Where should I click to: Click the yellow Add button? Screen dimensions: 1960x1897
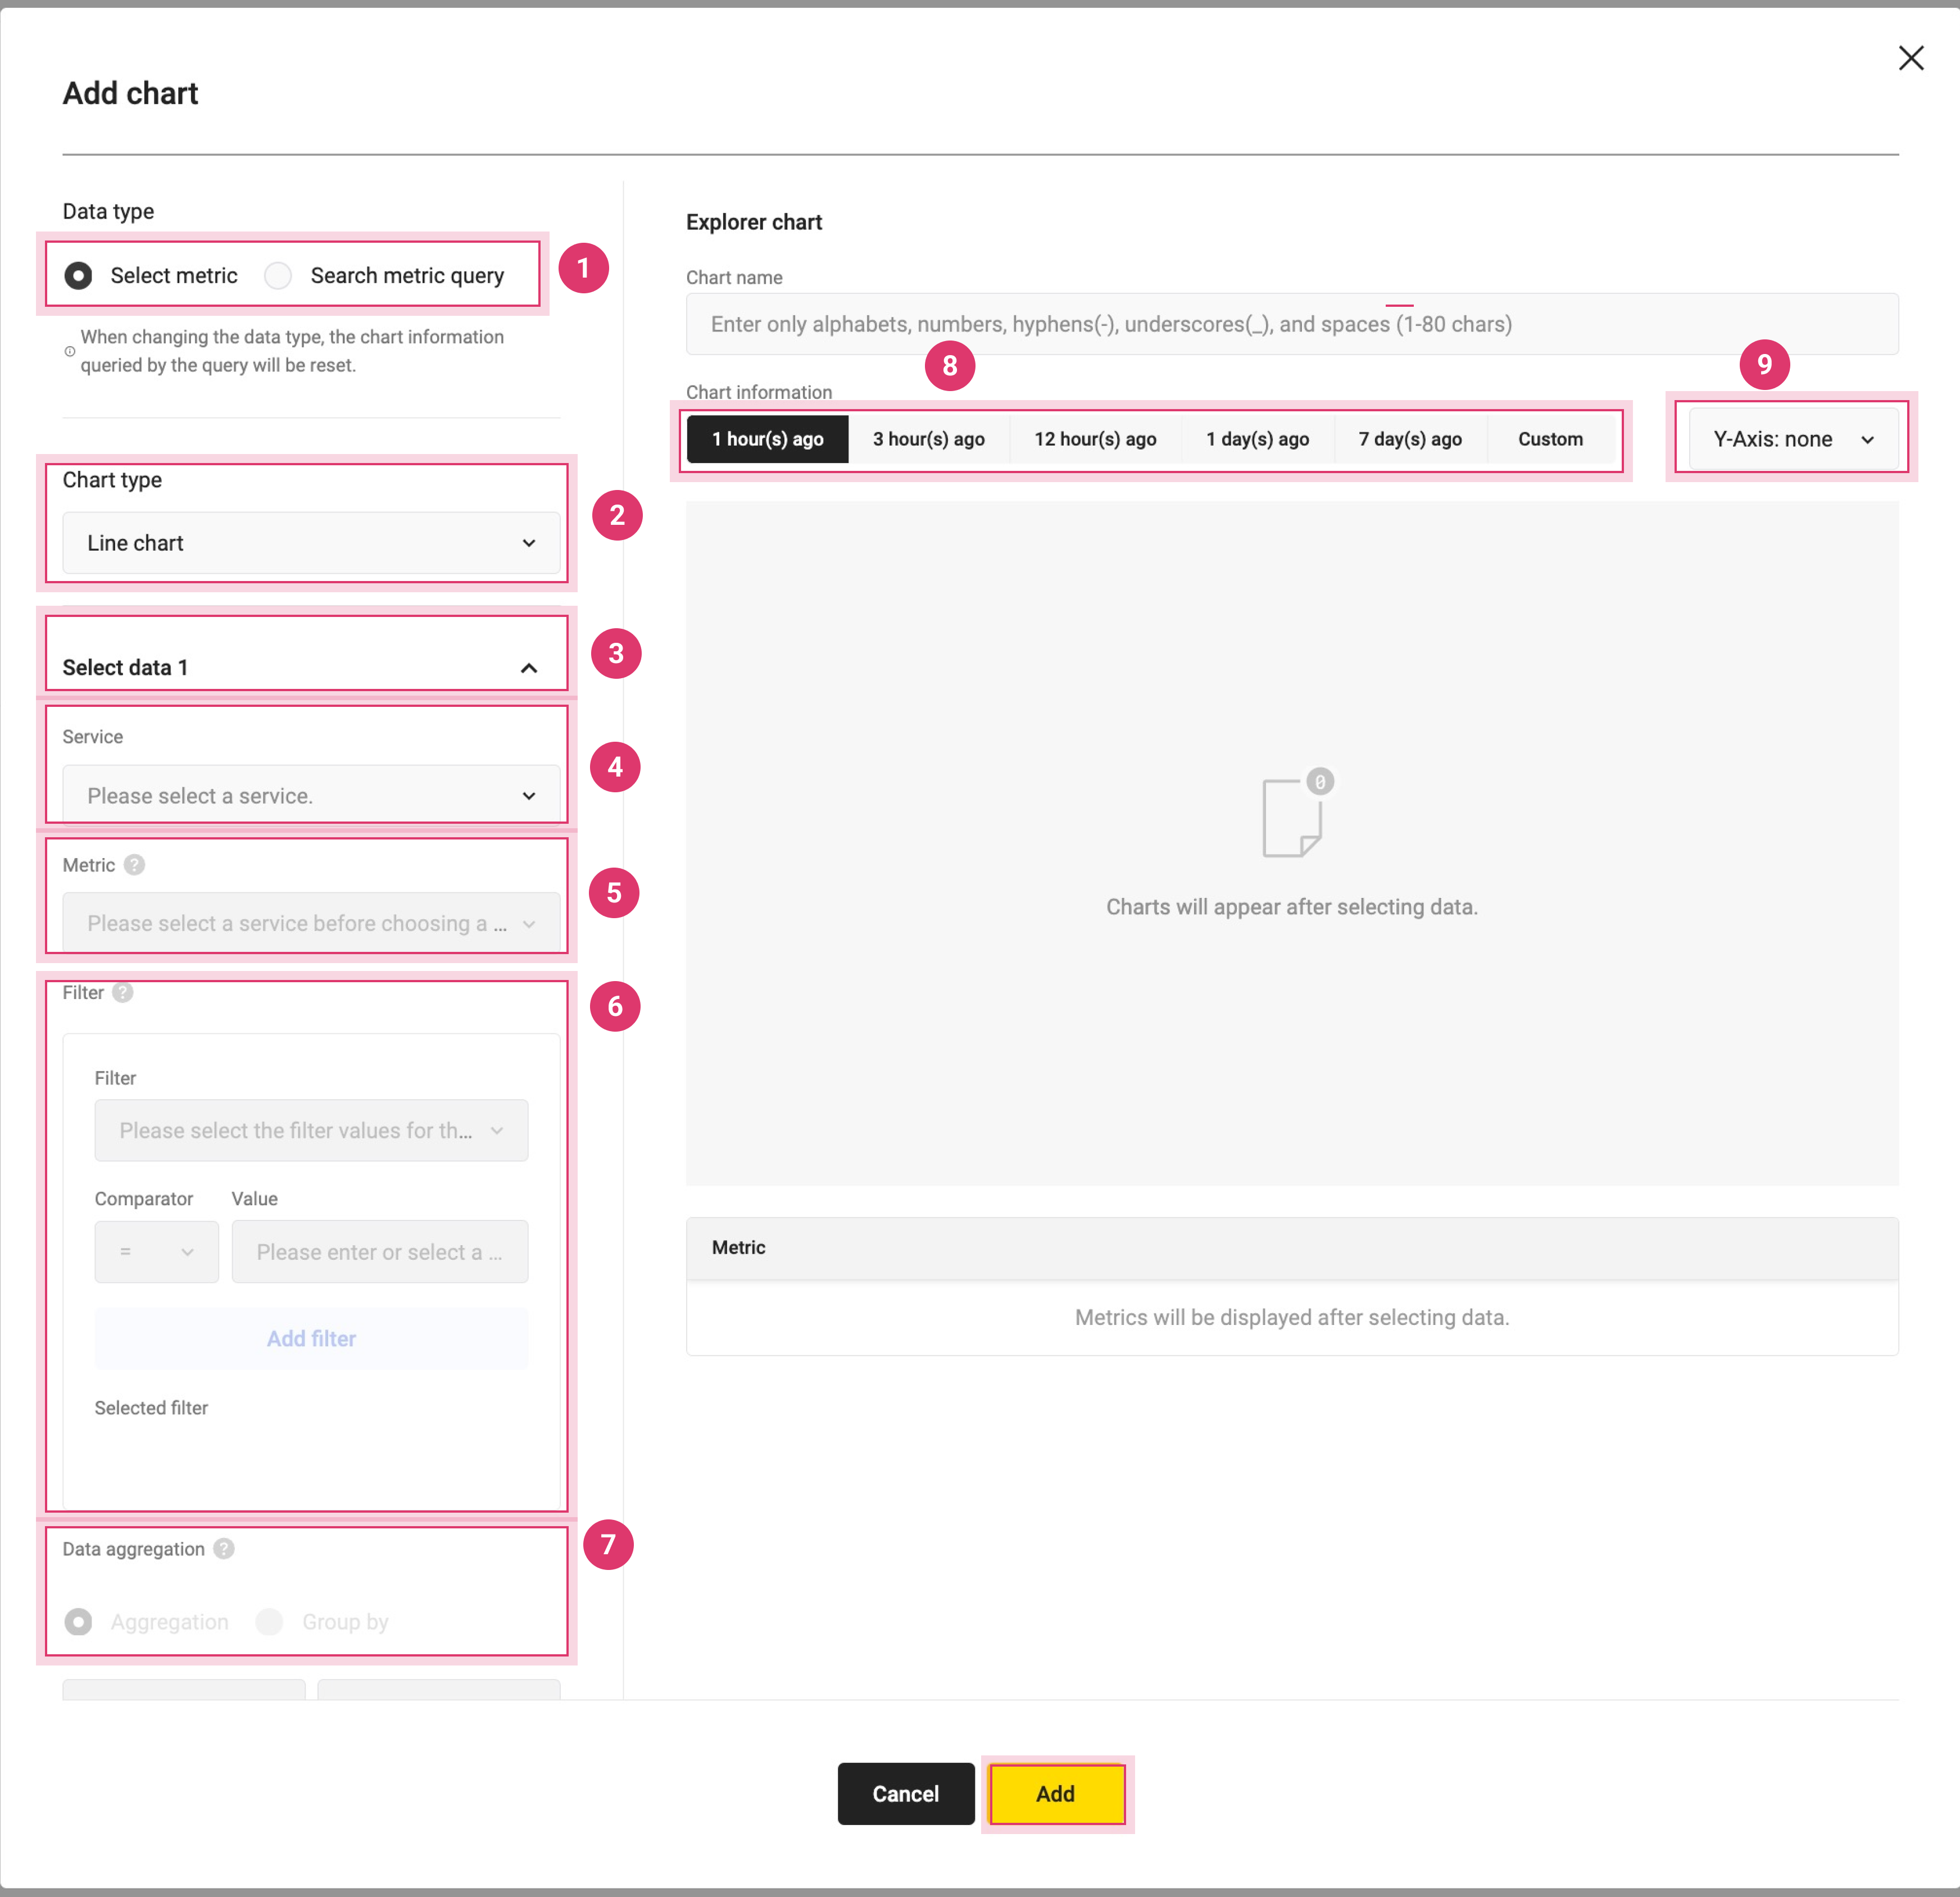tap(1056, 1794)
